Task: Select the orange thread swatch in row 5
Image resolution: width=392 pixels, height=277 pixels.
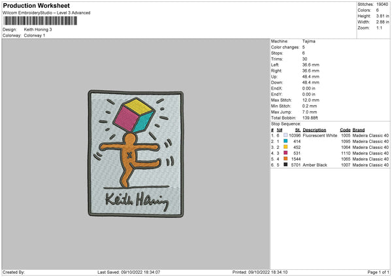Action: point(286,159)
